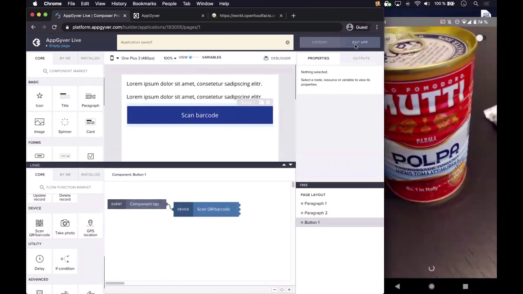Click the component market search icon
The height and width of the screenshot is (294, 523).
45,71
